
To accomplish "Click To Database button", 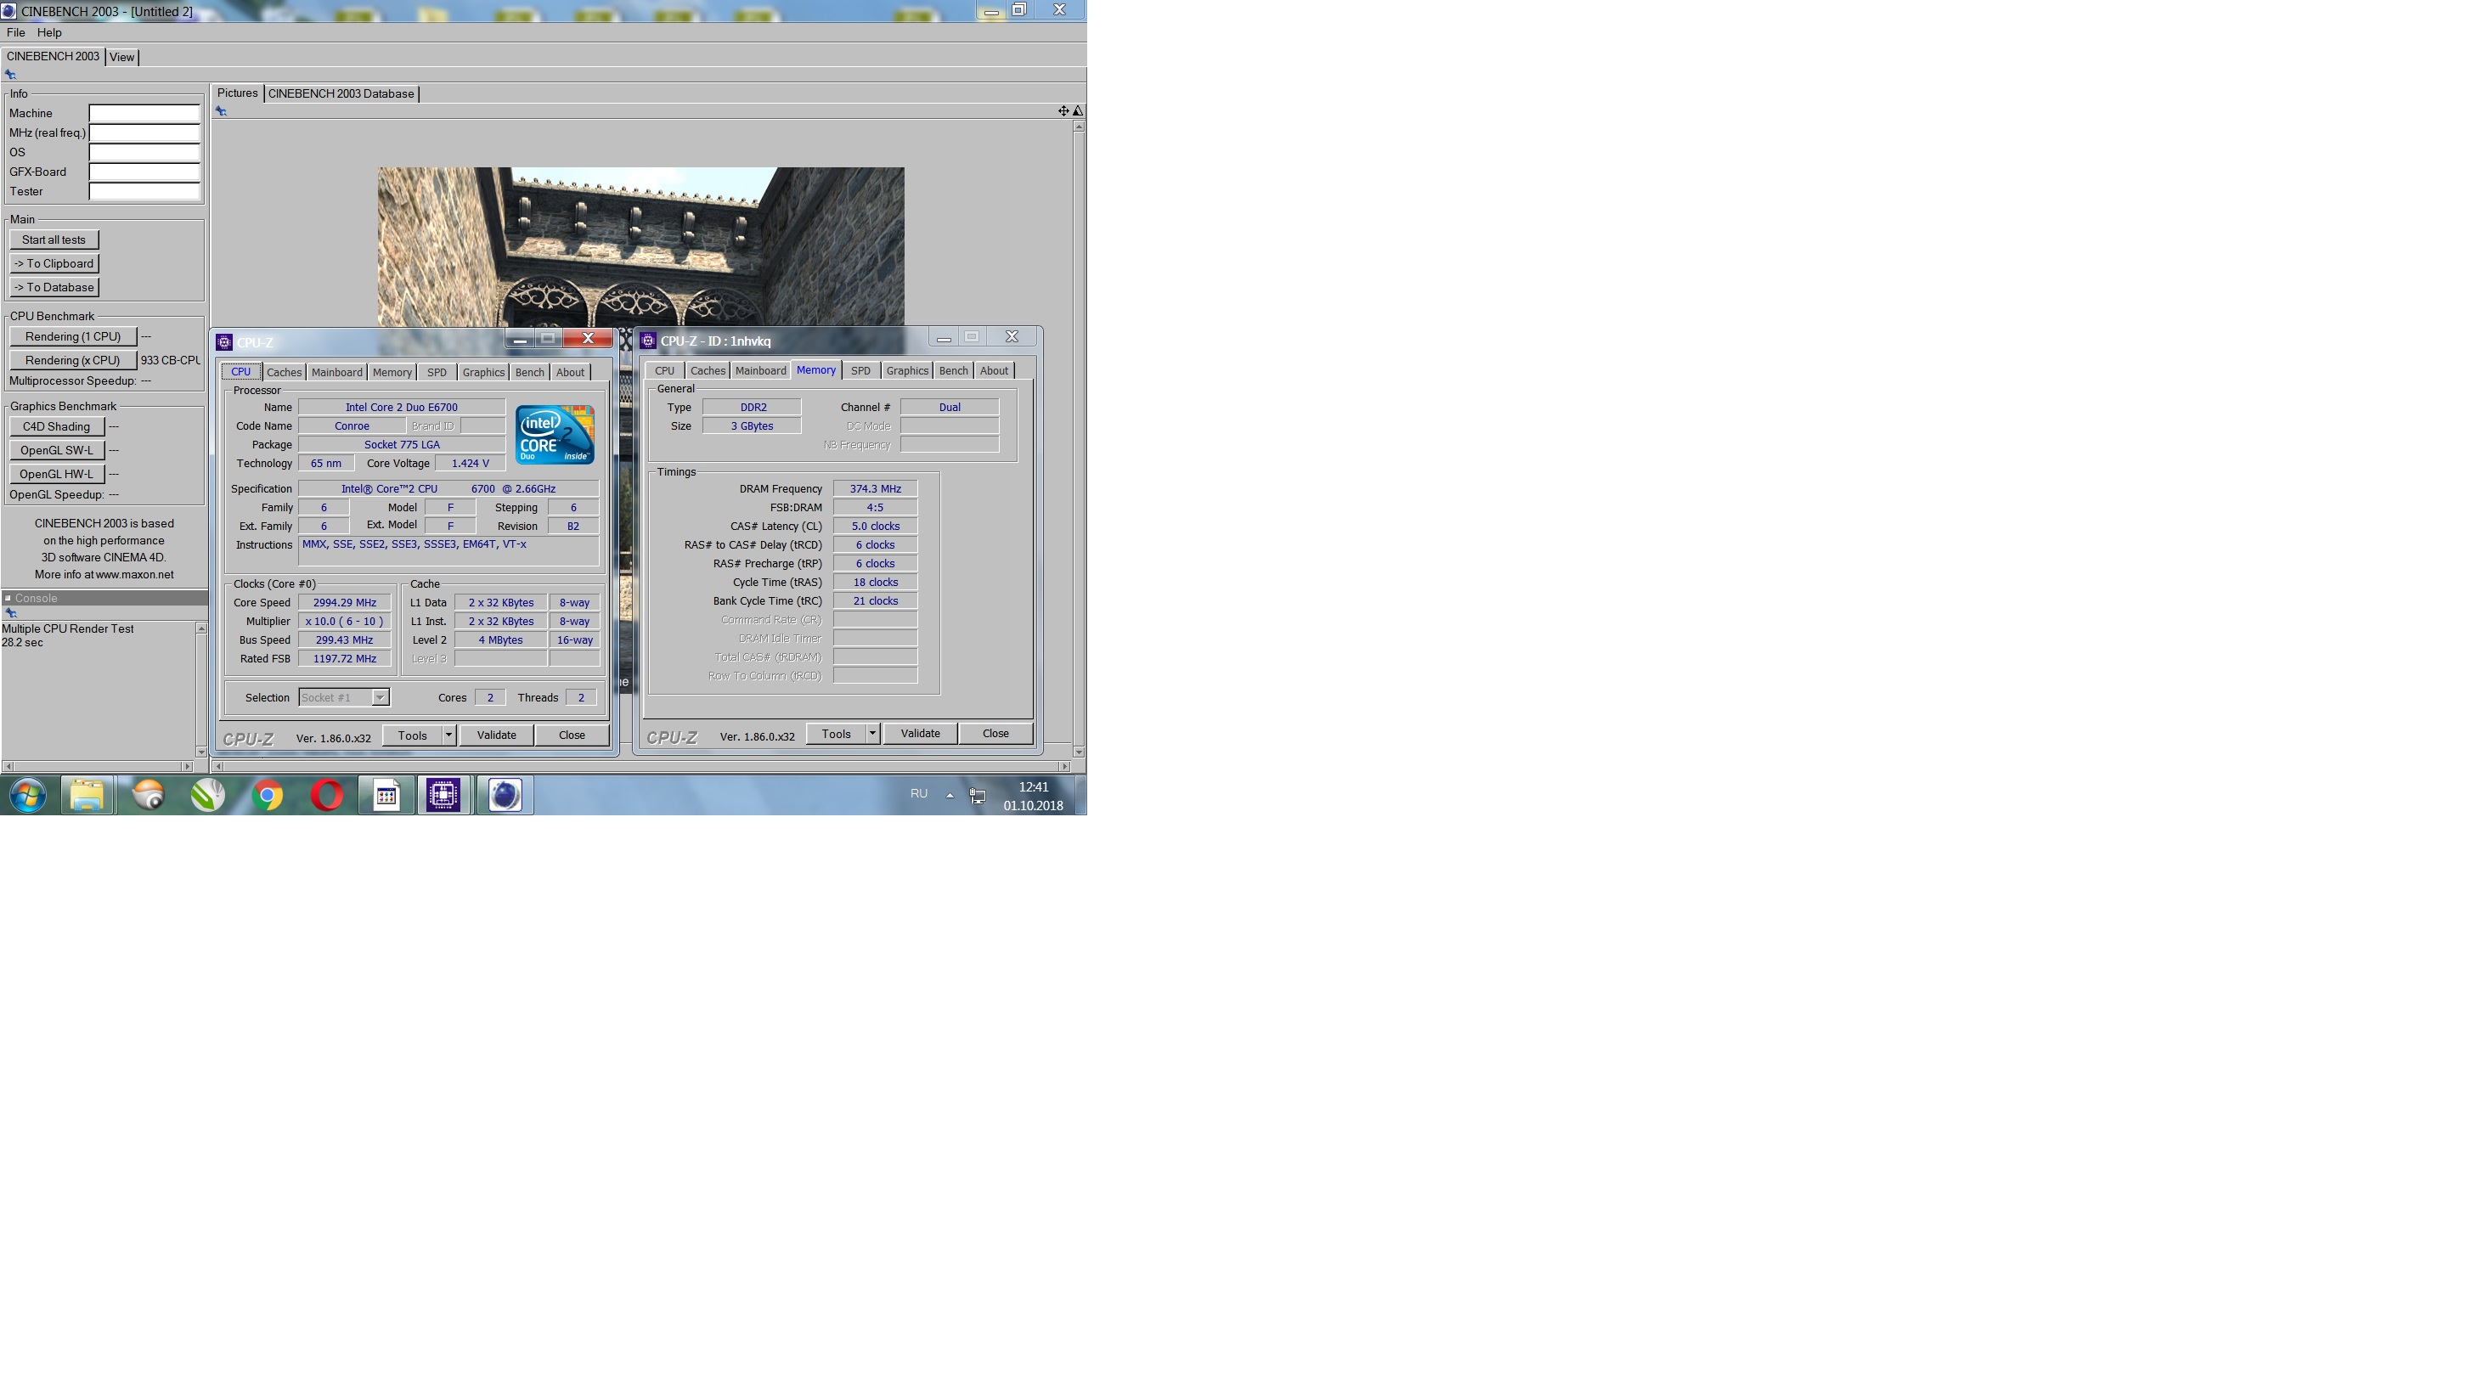I will point(54,288).
